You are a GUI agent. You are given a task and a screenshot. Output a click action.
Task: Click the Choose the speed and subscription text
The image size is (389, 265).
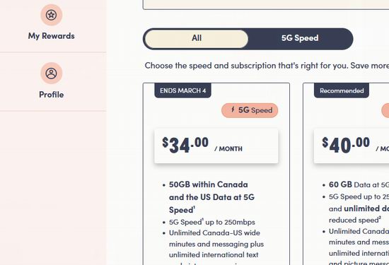tap(267, 66)
